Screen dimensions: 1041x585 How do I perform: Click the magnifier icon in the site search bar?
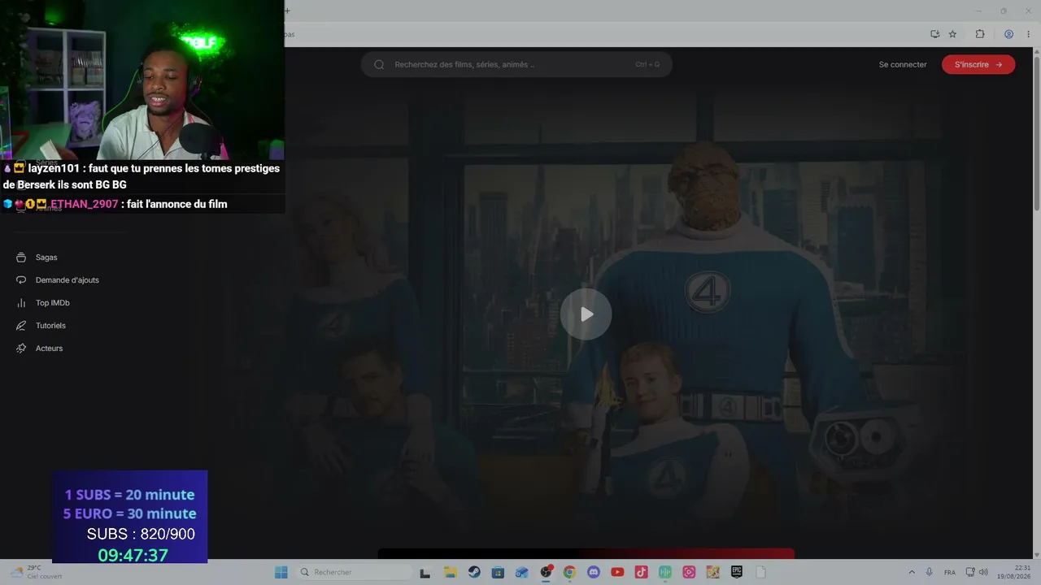pyautogui.click(x=379, y=64)
